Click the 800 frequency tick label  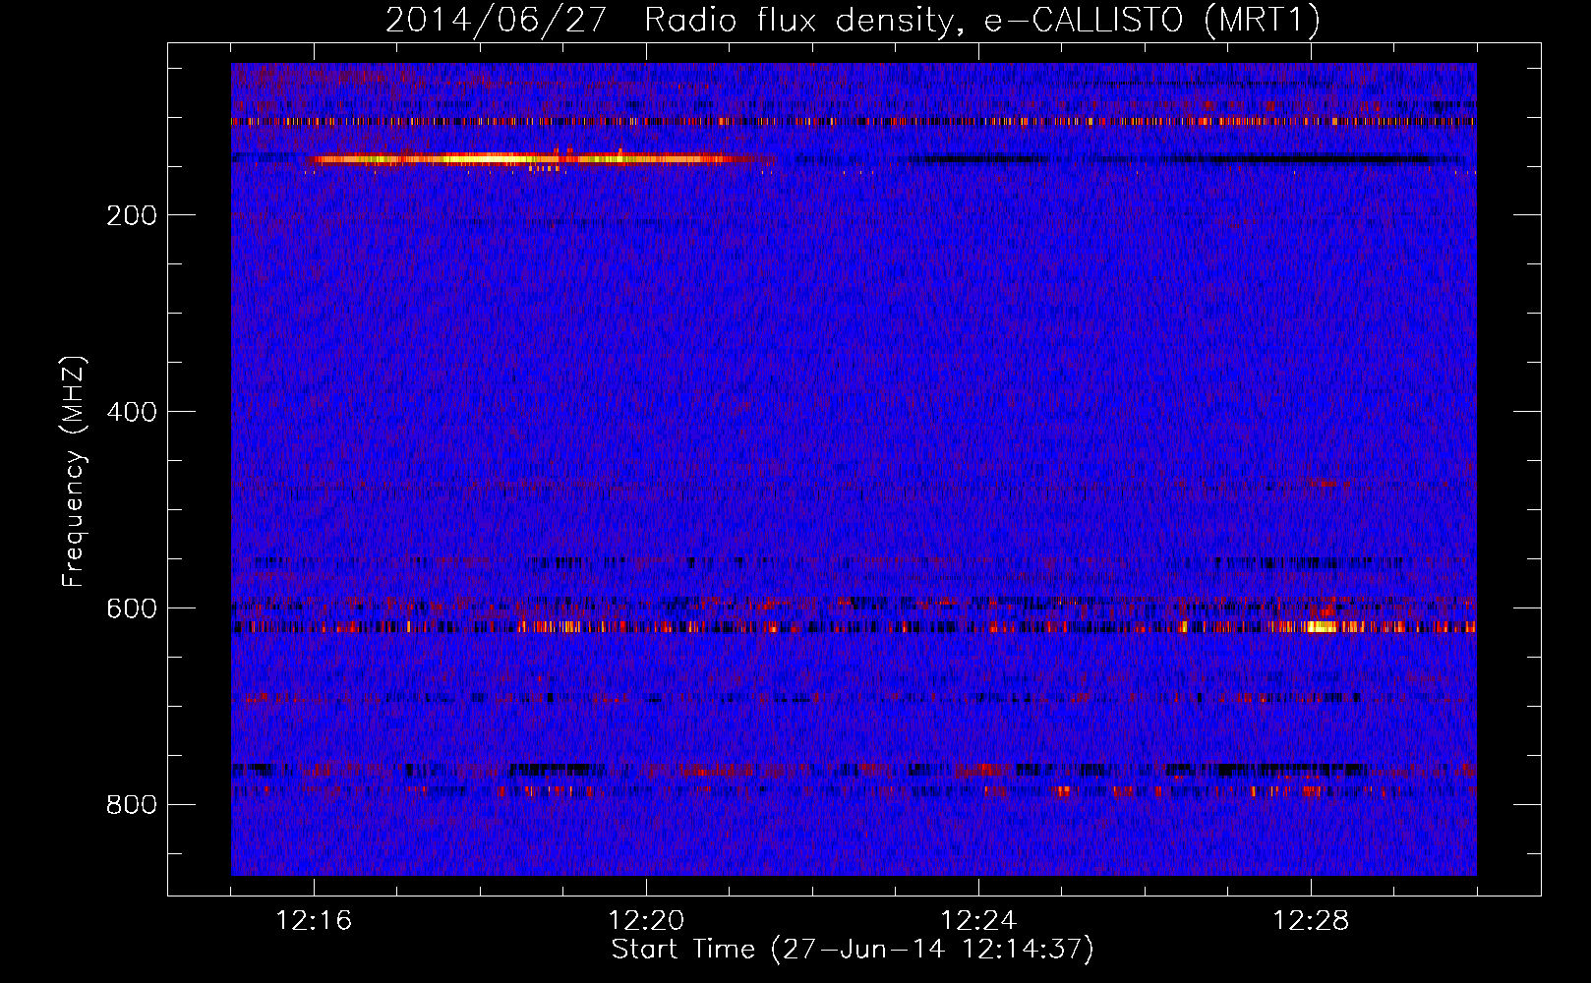[132, 805]
